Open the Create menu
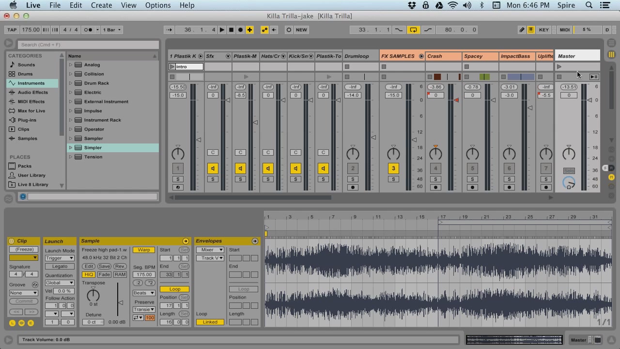This screenshot has width=620, height=349. click(x=102, y=5)
